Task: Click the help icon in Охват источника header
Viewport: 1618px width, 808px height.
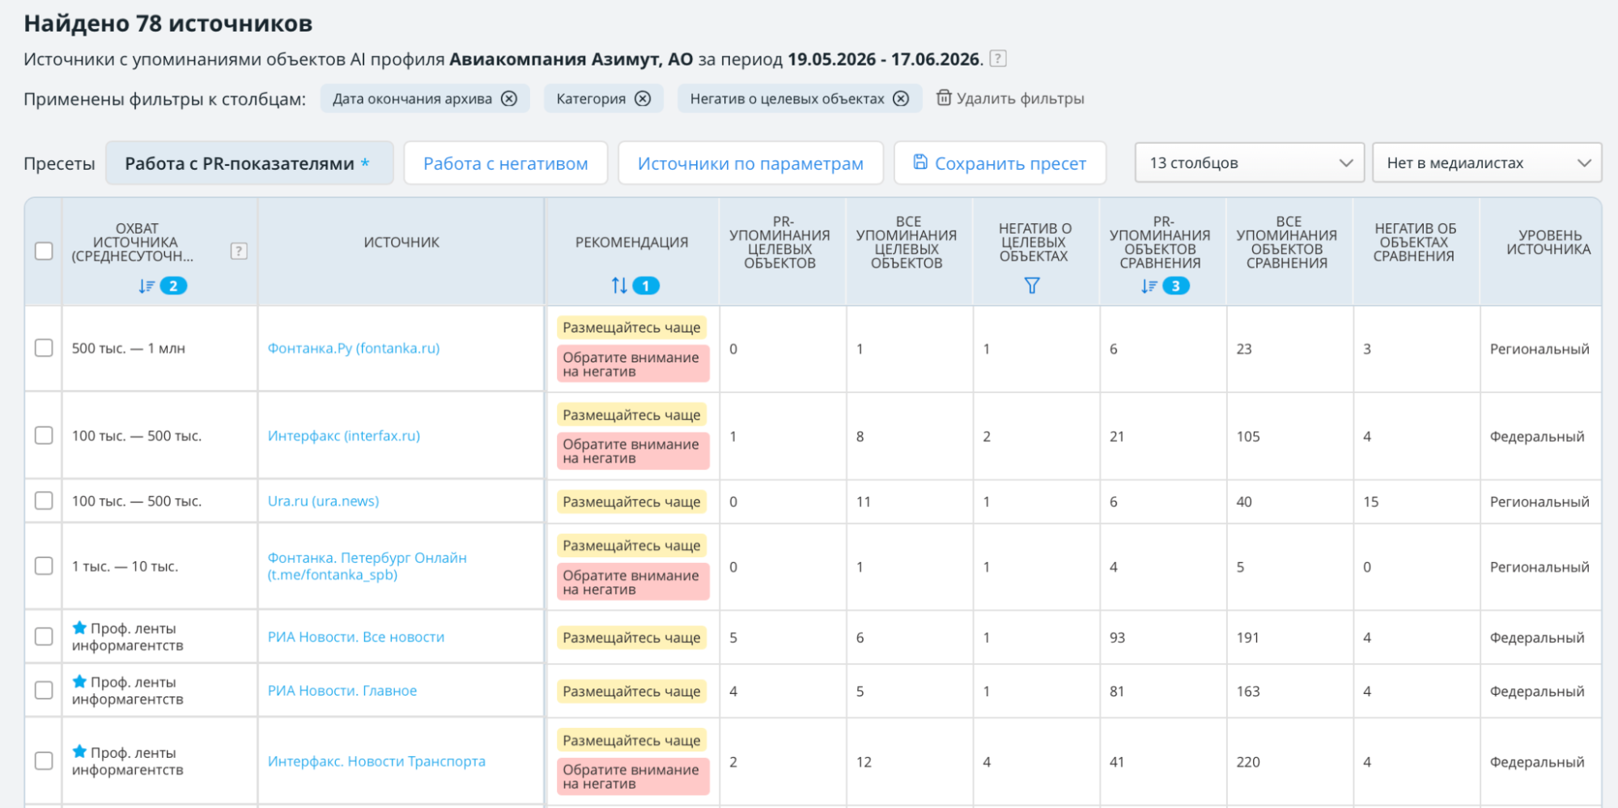Action: [x=239, y=251]
